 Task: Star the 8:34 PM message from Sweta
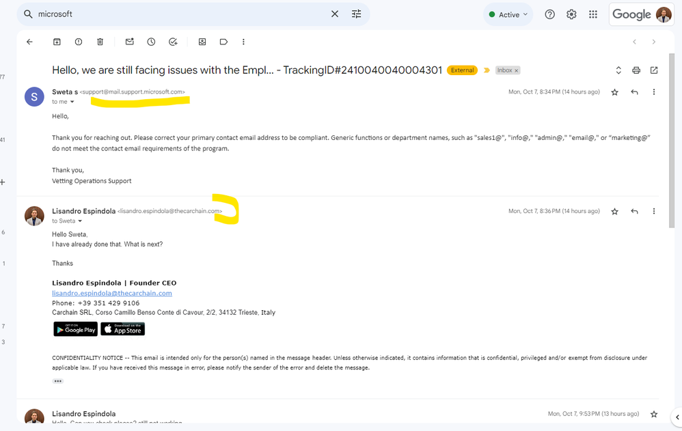pos(614,92)
